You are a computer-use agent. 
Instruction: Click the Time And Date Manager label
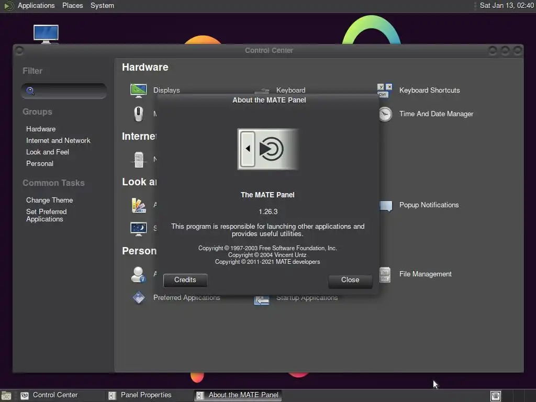click(436, 114)
